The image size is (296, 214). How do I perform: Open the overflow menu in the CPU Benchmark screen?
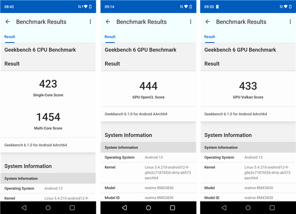[90, 22]
